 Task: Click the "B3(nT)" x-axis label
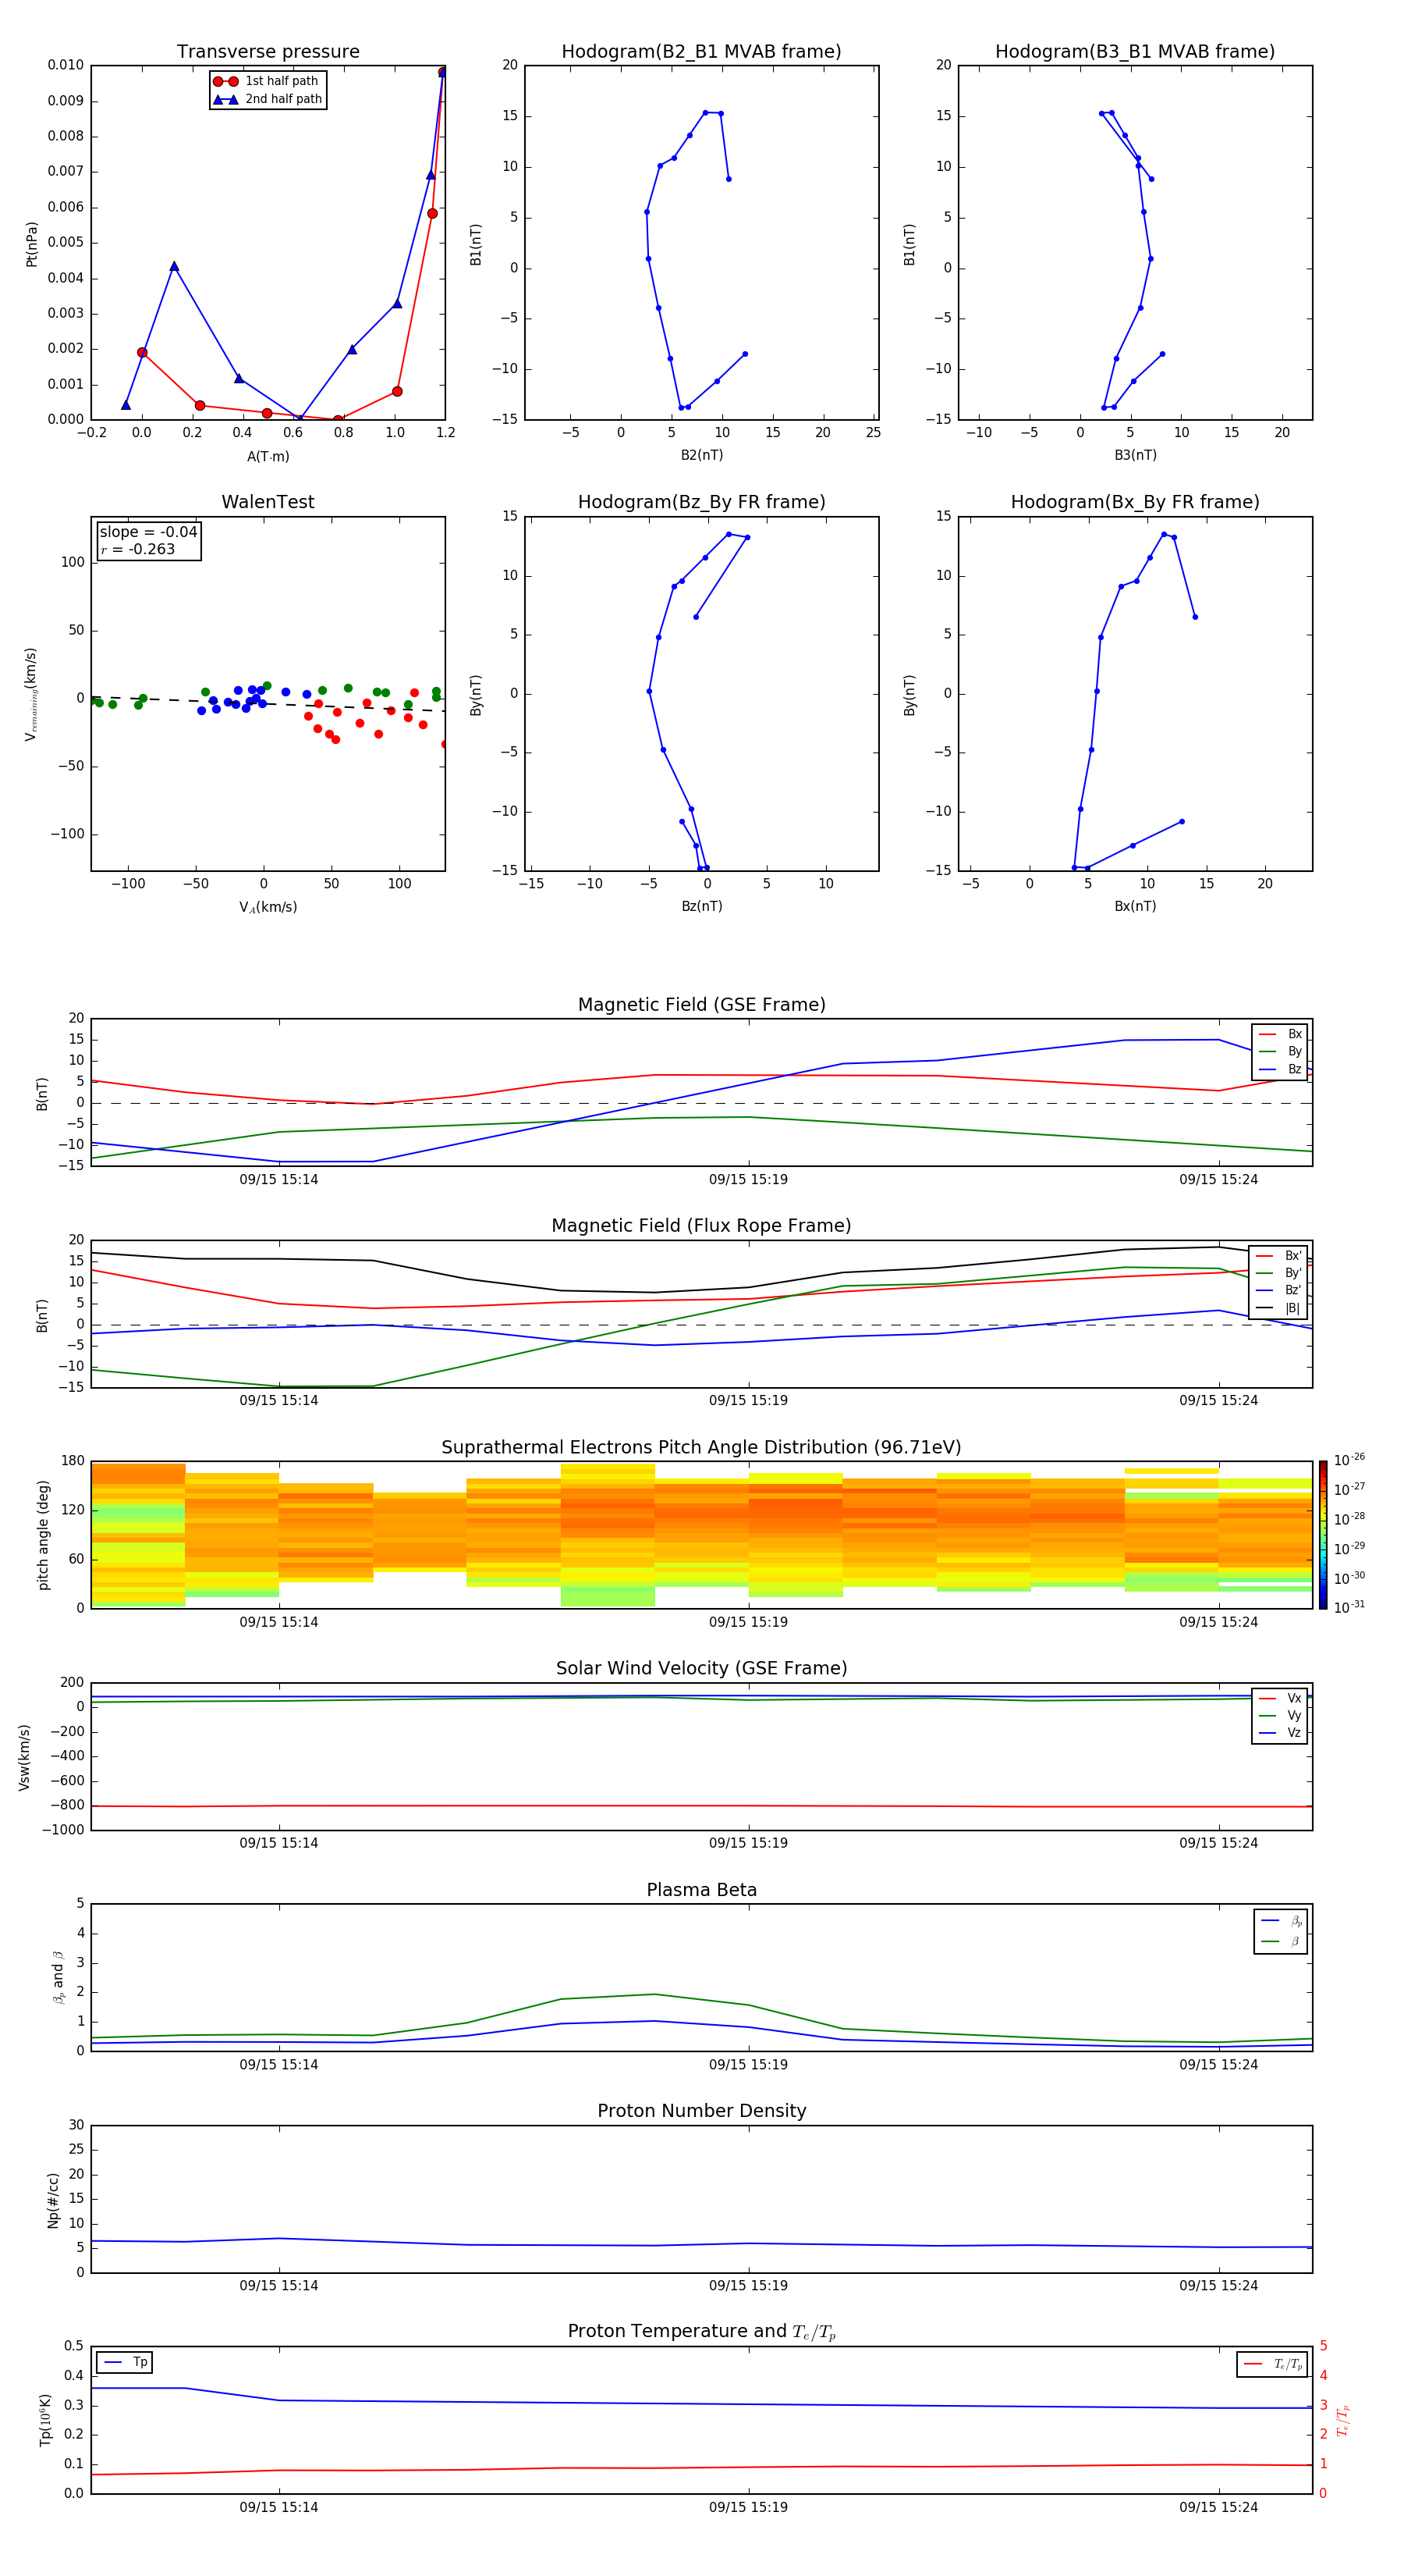[x=1135, y=455]
